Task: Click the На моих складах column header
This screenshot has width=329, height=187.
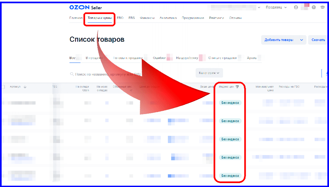Action: [x=102, y=88]
